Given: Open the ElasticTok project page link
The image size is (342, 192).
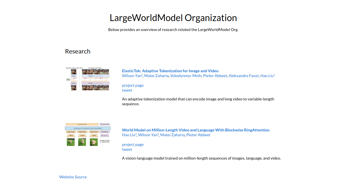Looking at the screenshot, I should (x=133, y=85).
